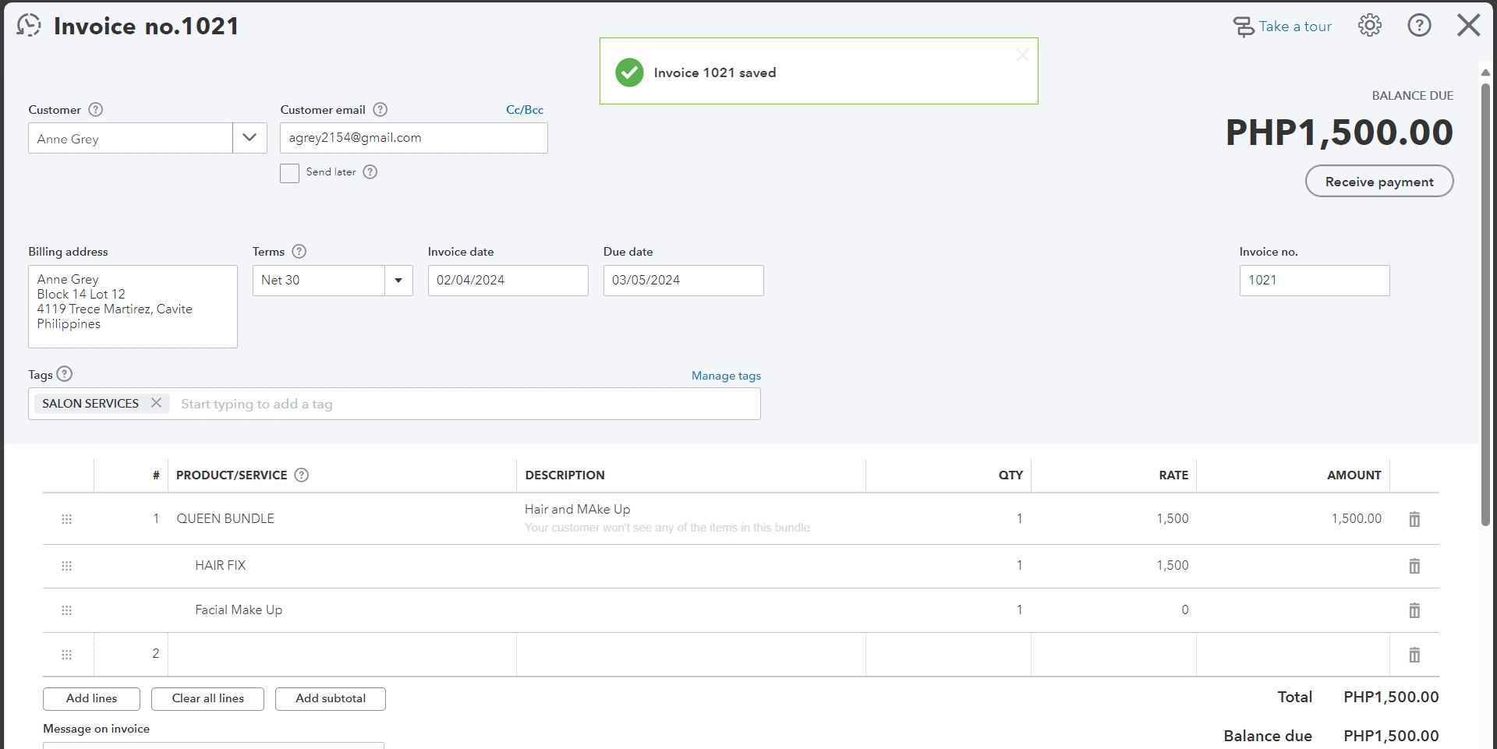Viewport: 1497px width, 749px height.
Task: Click the Add subtotal button
Action: point(331,698)
